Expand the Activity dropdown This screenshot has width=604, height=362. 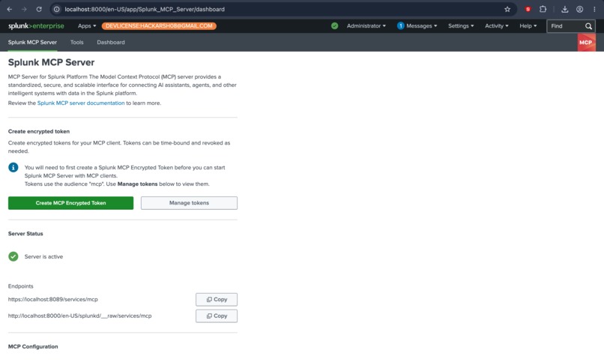497,25
